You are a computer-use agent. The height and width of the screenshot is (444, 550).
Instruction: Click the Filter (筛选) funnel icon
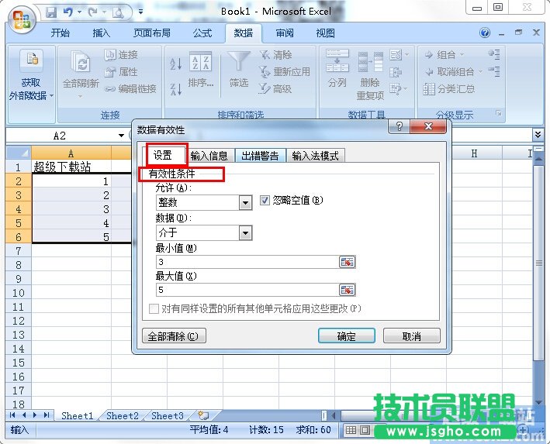pyautogui.click(x=239, y=63)
